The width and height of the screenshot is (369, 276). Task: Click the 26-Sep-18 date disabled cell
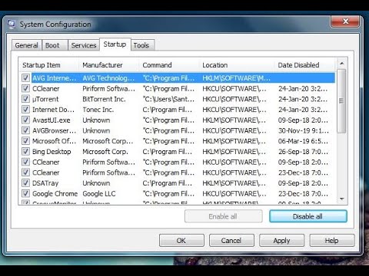click(x=303, y=152)
